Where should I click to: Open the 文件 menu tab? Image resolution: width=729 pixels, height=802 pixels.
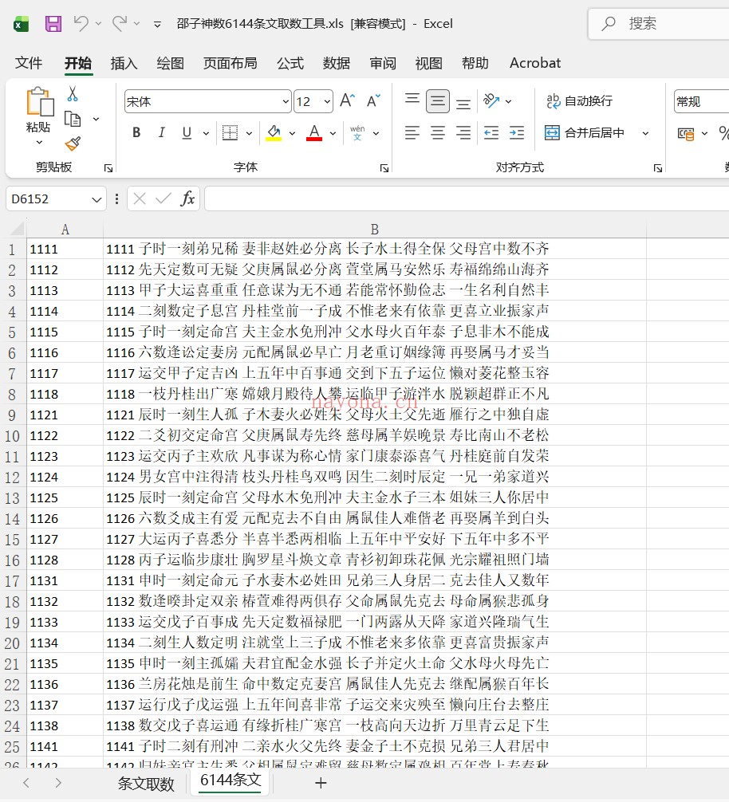click(29, 63)
